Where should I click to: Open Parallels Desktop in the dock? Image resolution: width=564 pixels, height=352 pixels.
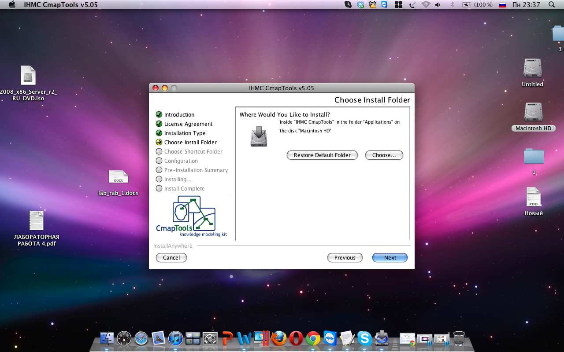coord(261,338)
